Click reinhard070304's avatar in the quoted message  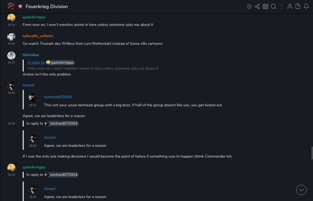pyautogui.click(x=33, y=98)
